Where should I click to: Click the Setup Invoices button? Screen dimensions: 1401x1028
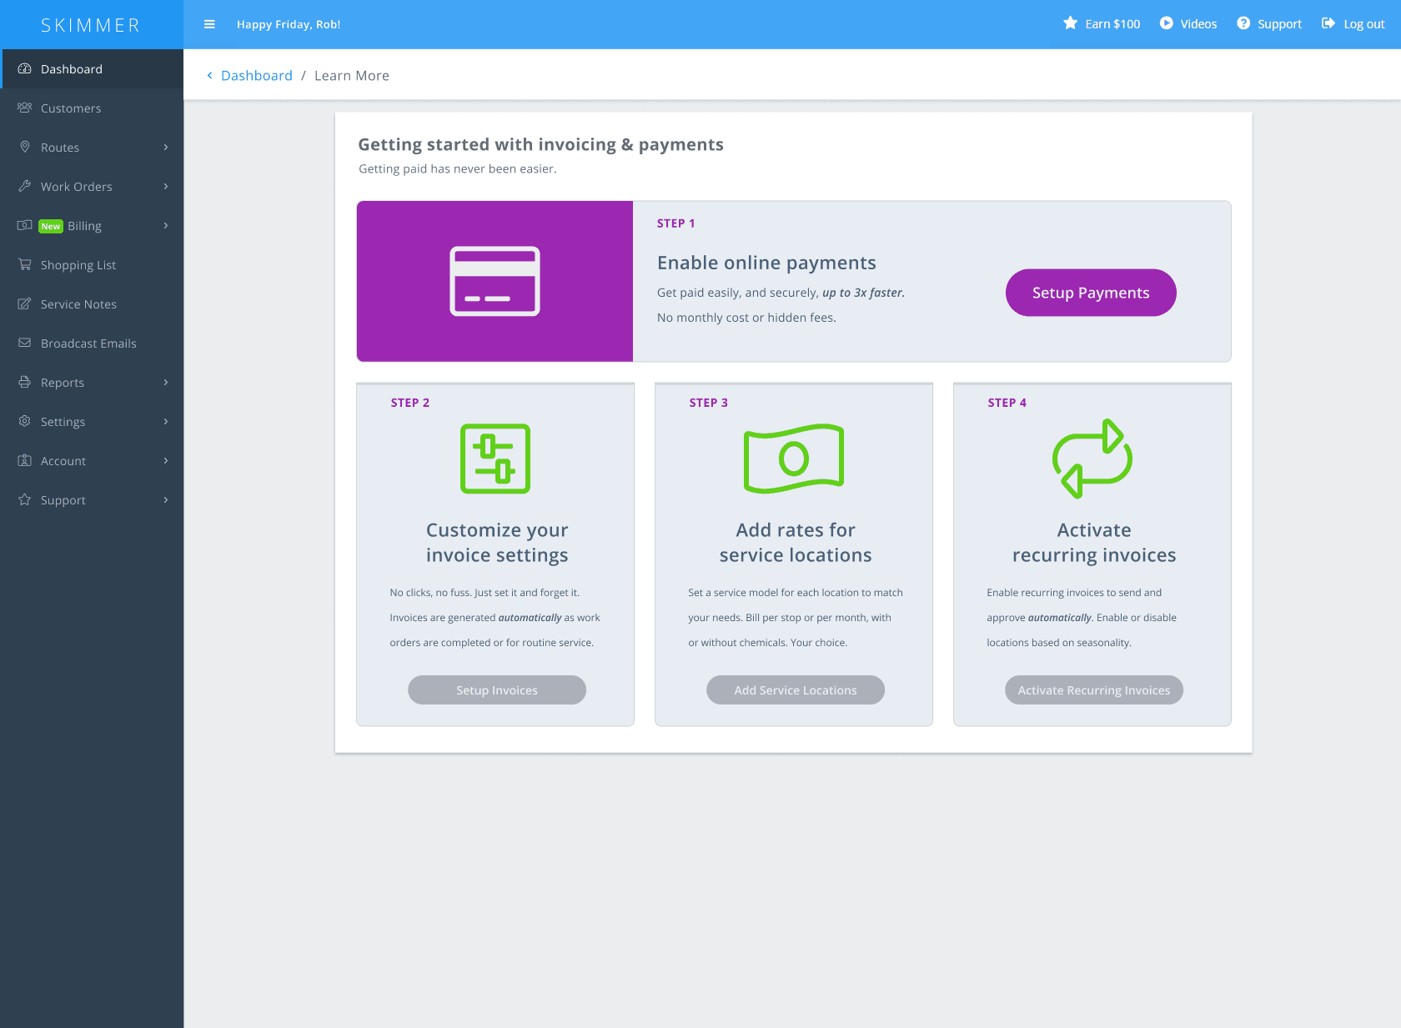pos(497,690)
